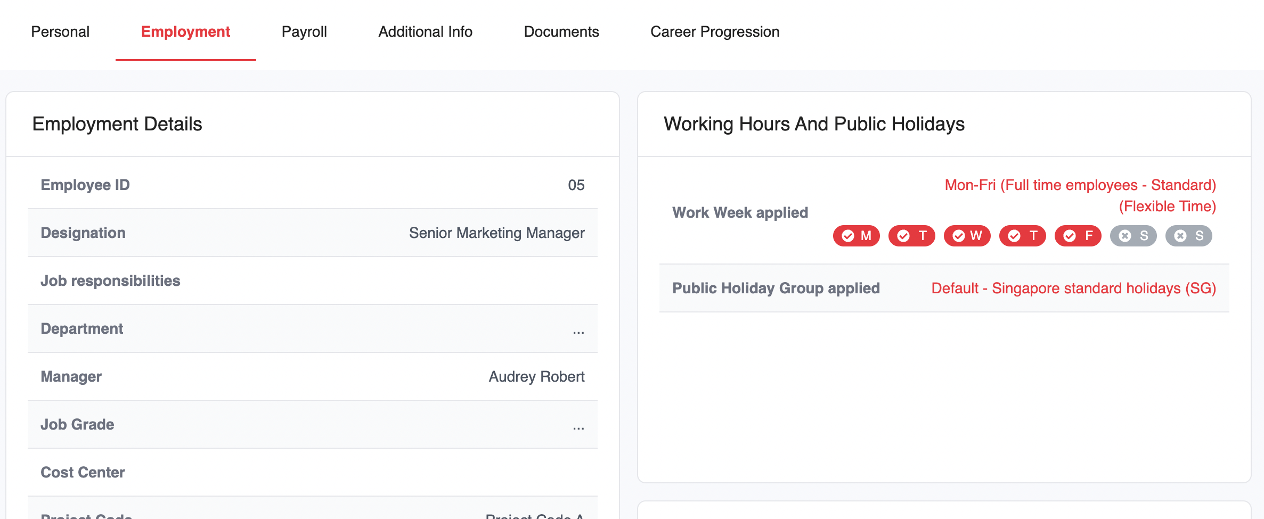Go to the Additional Info tab
This screenshot has width=1264, height=519.
tap(425, 32)
